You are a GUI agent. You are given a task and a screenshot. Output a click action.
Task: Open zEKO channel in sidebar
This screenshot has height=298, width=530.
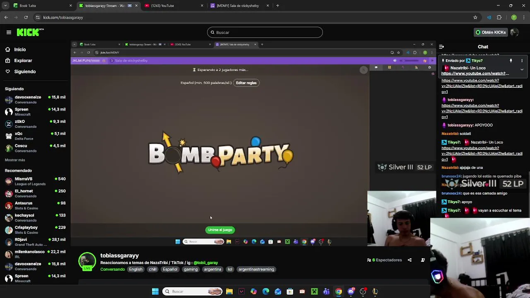(35, 124)
